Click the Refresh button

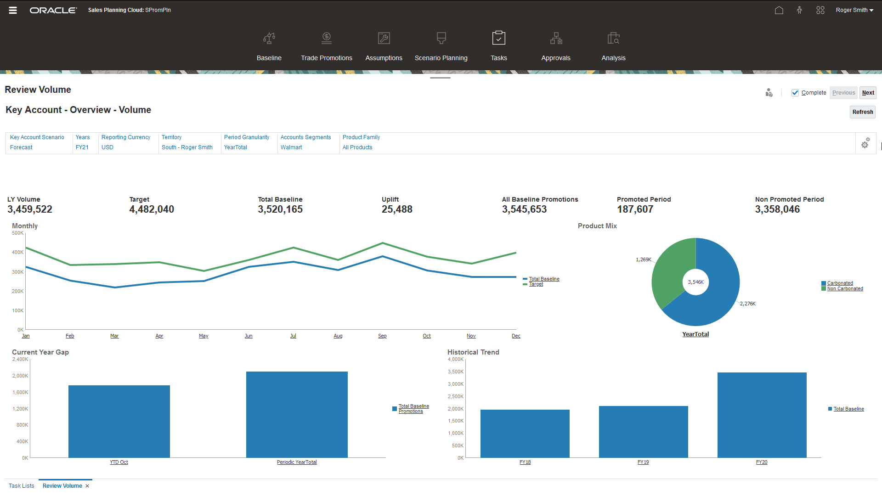862,112
